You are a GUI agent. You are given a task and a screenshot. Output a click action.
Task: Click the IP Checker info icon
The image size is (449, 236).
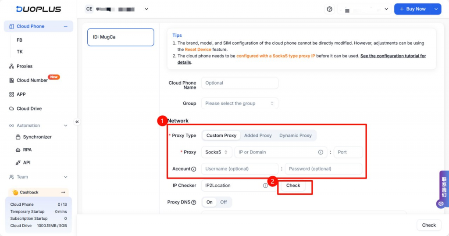click(x=265, y=186)
